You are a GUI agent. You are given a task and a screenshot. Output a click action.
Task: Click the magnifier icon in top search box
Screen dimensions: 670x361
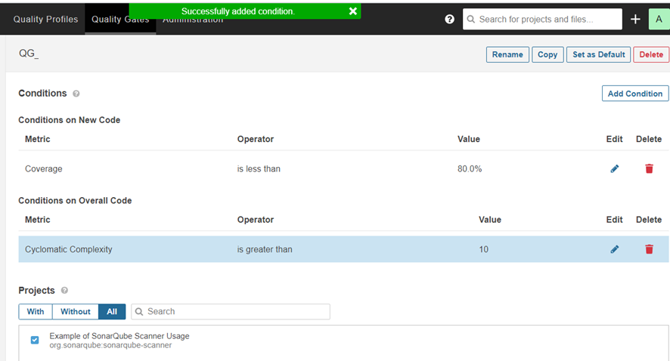coord(471,19)
